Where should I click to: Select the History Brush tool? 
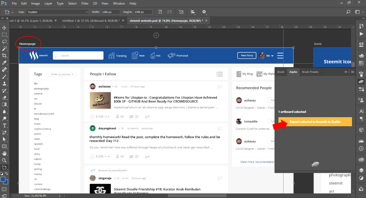click(4, 91)
